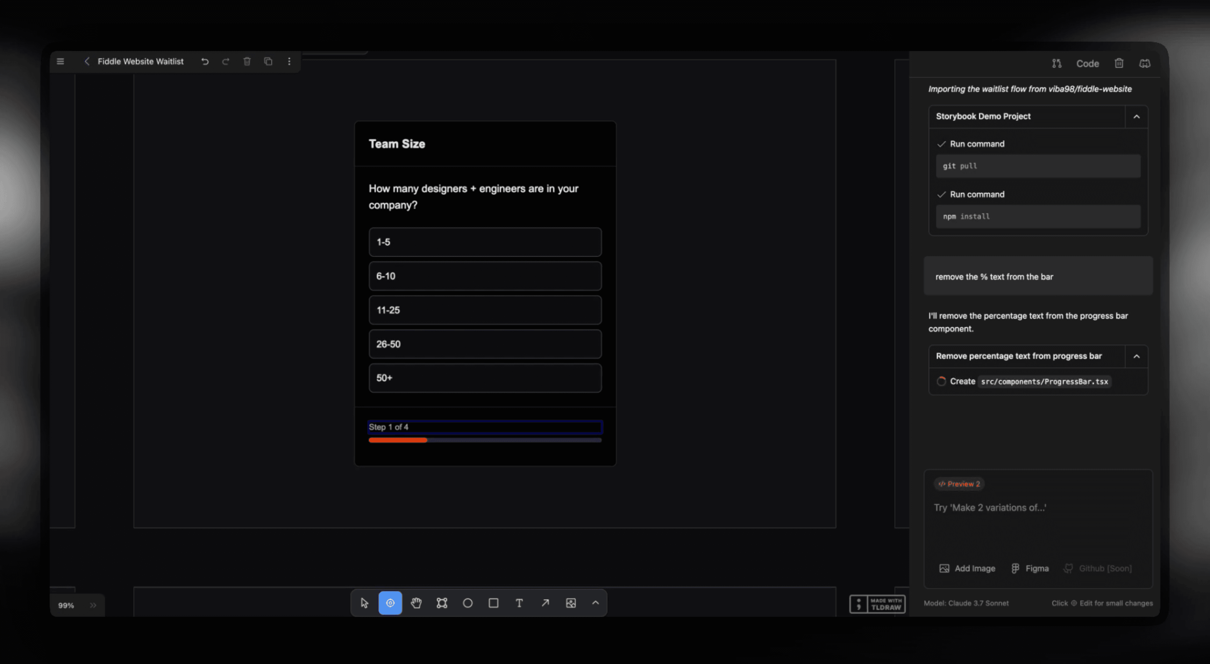Select the image asset tool
Image resolution: width=1210 pixels, height=664 pixels.
(571, 603)
